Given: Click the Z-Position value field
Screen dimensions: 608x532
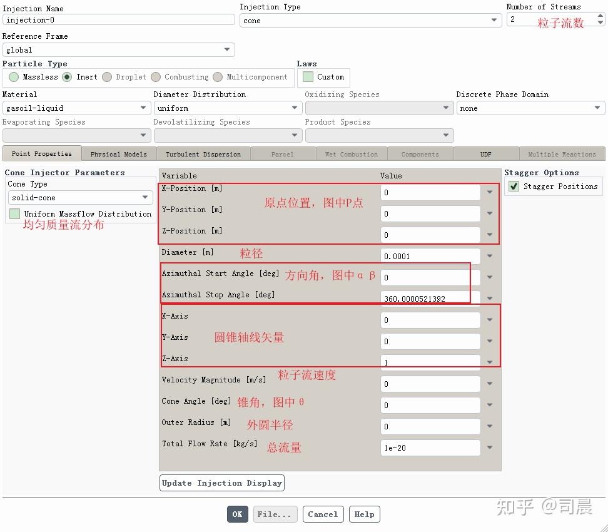Looking at the screenshot, I should [430, 235].
